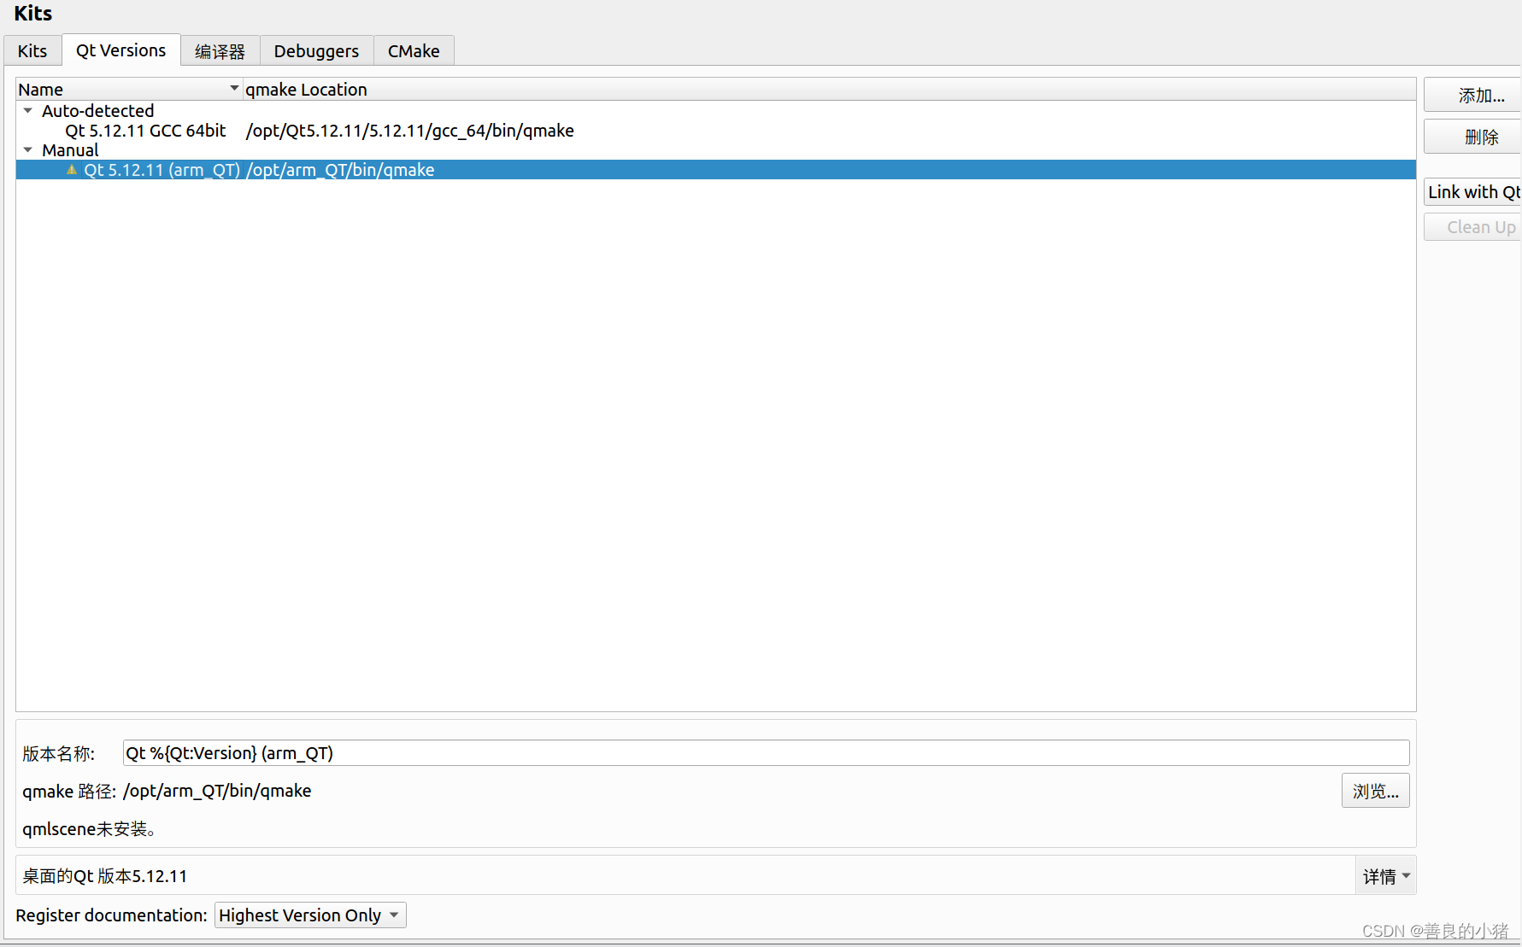The height and width of the screenshot is (947, 1522).
Task: Click the 桌面的Qt 版本5.12.11 summary text
Action: click(104, 876)
